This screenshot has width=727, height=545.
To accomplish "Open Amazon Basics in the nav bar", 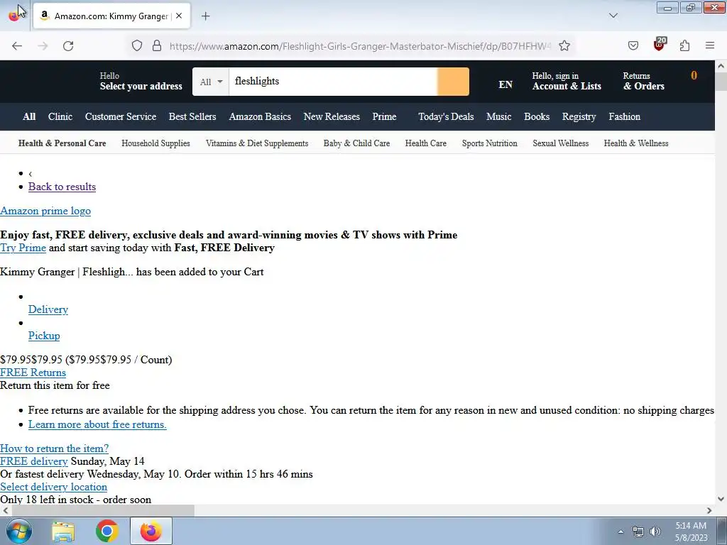I will (260, 117).
